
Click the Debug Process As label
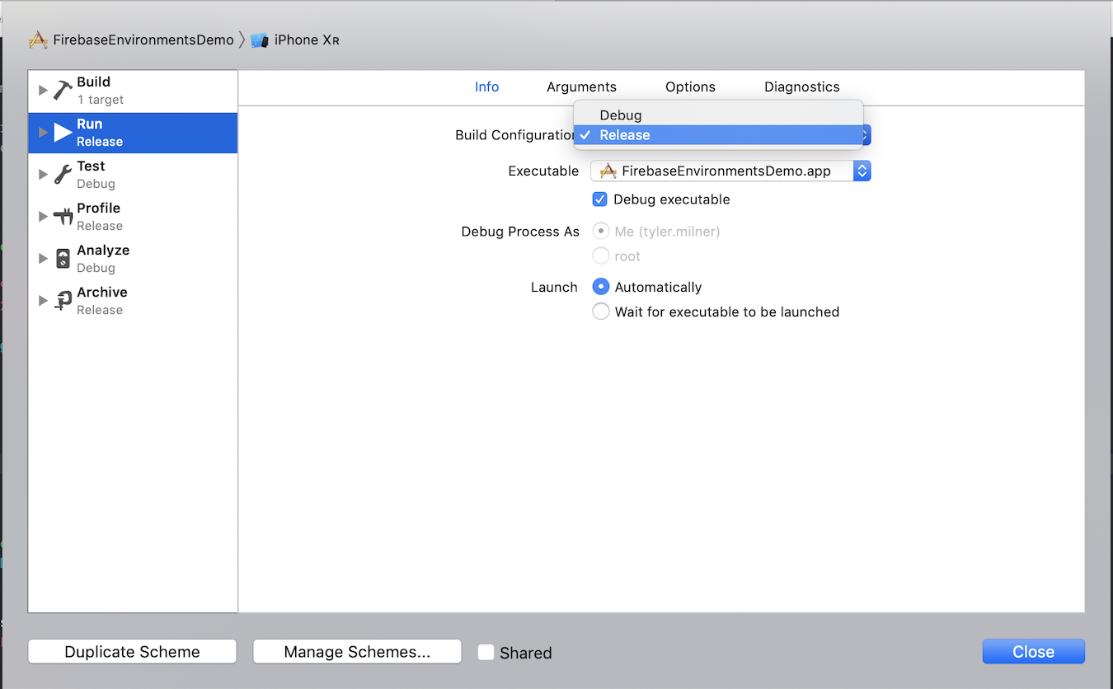[520, 232]
